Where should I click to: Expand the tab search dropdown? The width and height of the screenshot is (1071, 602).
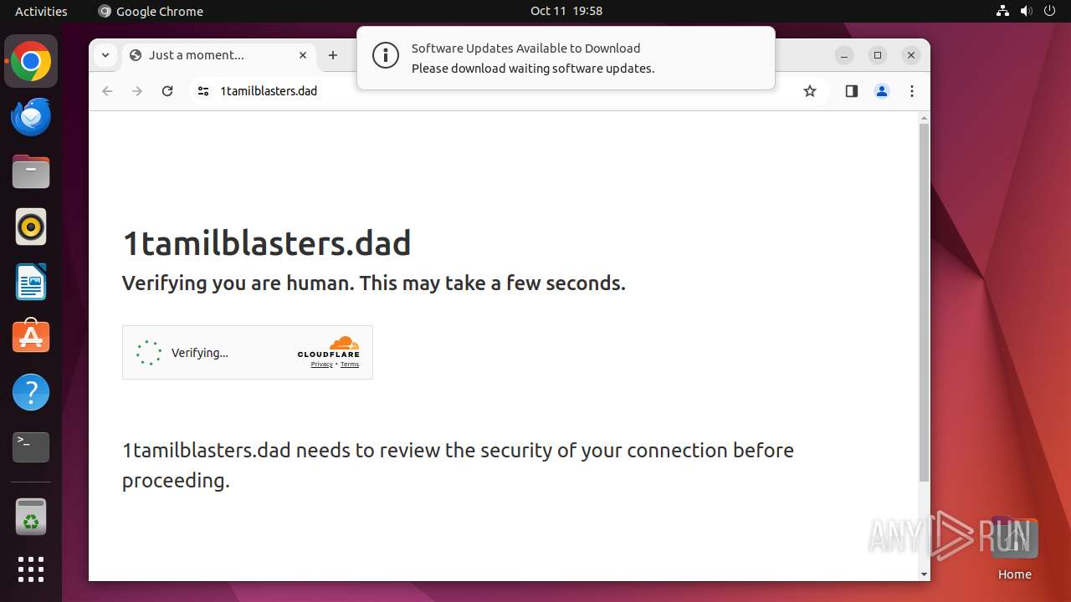[x=105, y=55]
